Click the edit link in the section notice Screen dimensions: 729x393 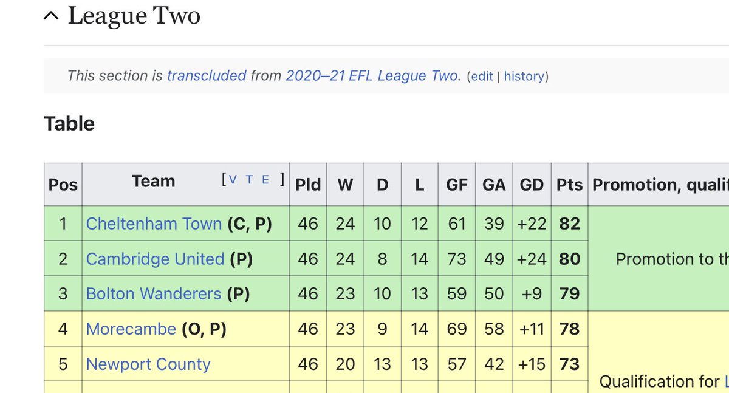click(482, 77)
